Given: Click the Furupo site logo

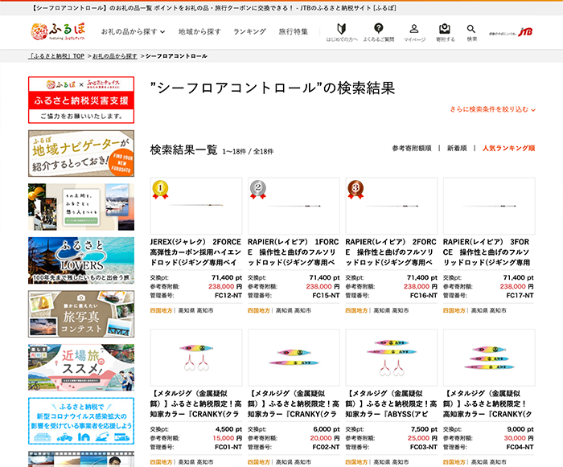Looking at the screenshot, I should tap(58, 31).
